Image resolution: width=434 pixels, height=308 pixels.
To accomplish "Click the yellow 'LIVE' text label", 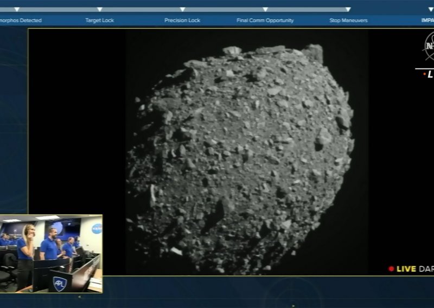I will [406, 269].
